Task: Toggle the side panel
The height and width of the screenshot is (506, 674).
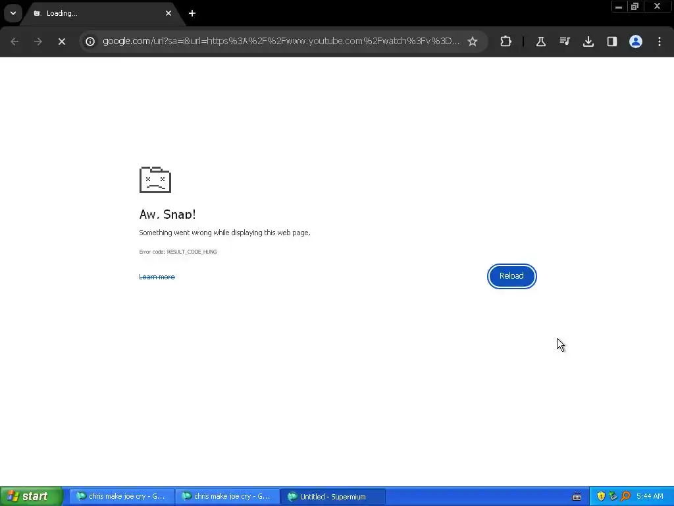Action: pyautogui.click(x=611, y=42)
